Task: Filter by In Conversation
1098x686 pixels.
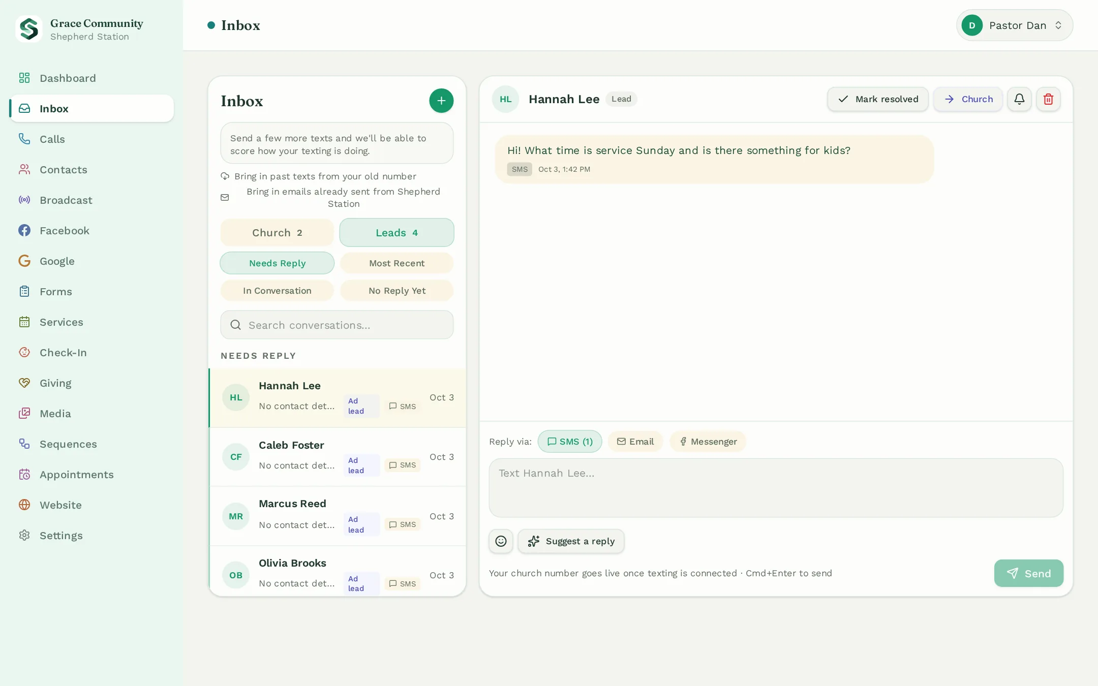Action: click(277, 291)
